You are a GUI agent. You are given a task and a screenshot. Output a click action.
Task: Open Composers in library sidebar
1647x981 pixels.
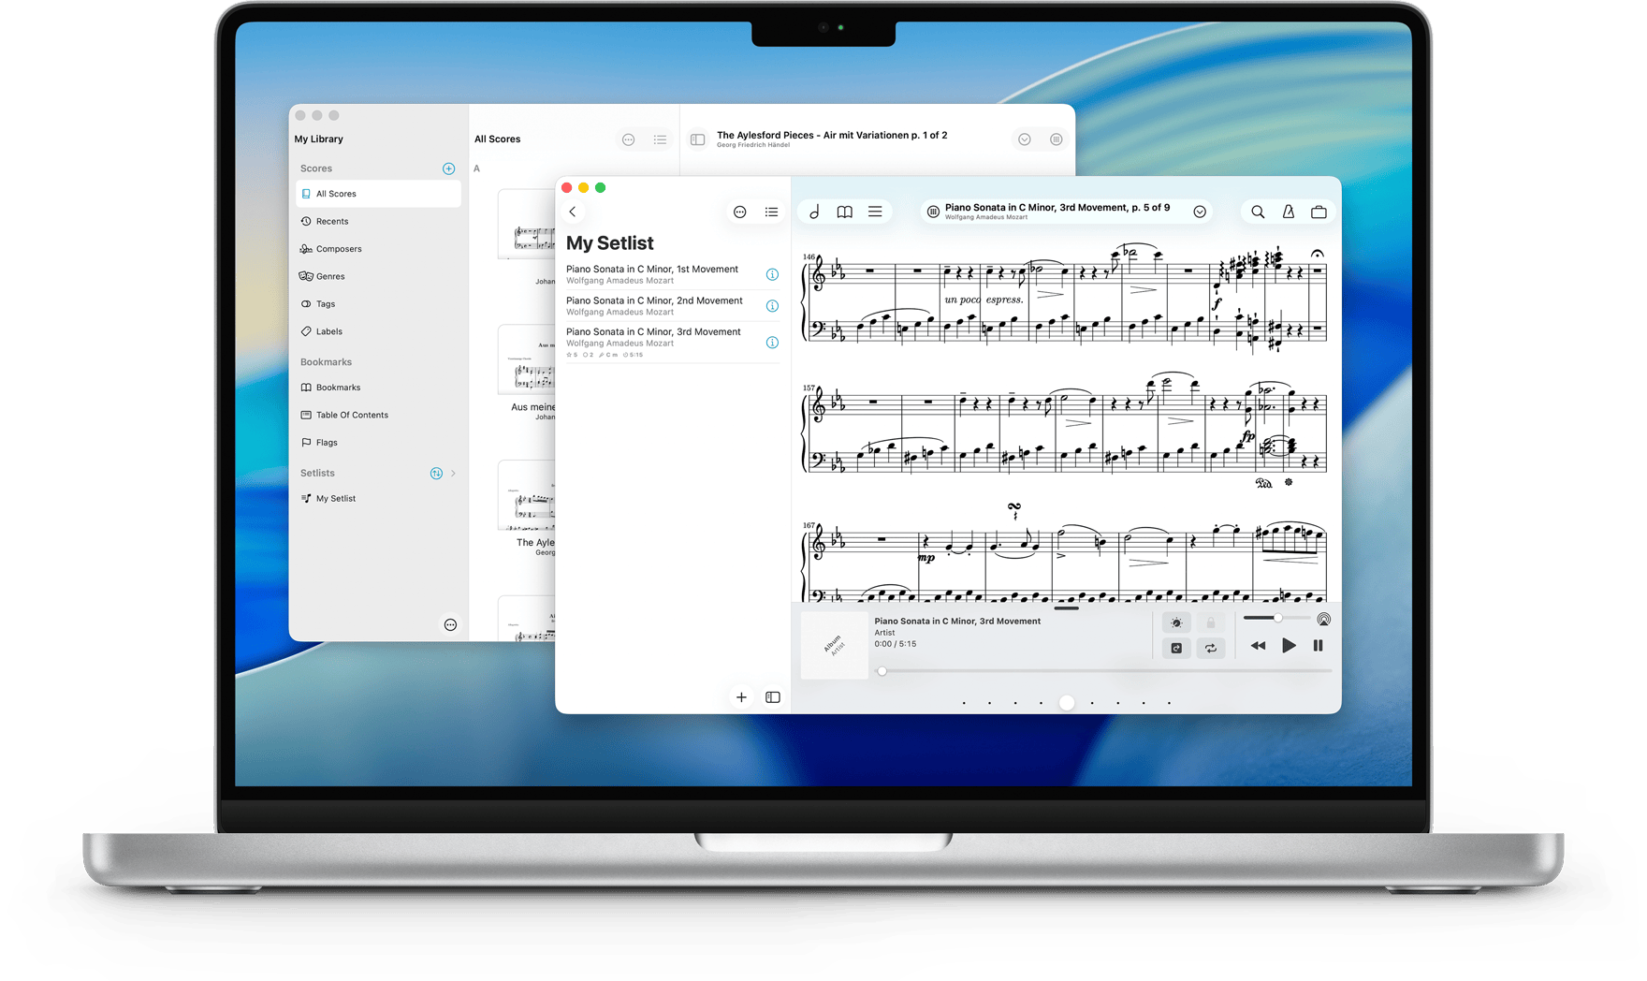click(x=378, y=249)
